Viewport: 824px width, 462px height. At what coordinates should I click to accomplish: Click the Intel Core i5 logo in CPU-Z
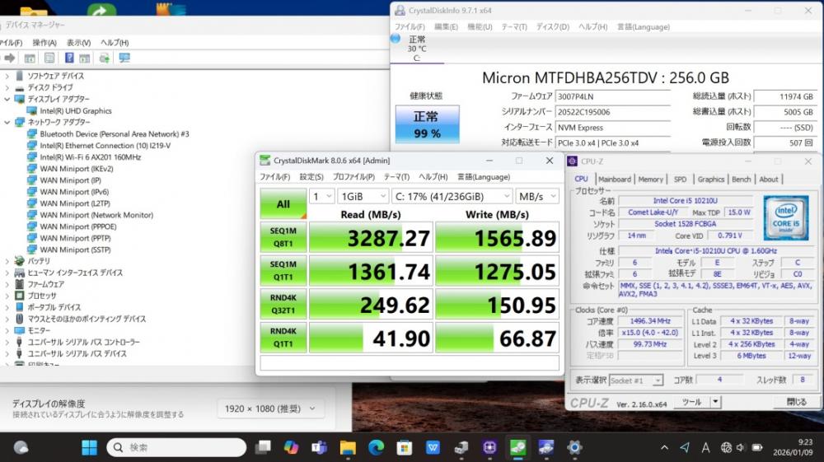(x=785, y=216)
